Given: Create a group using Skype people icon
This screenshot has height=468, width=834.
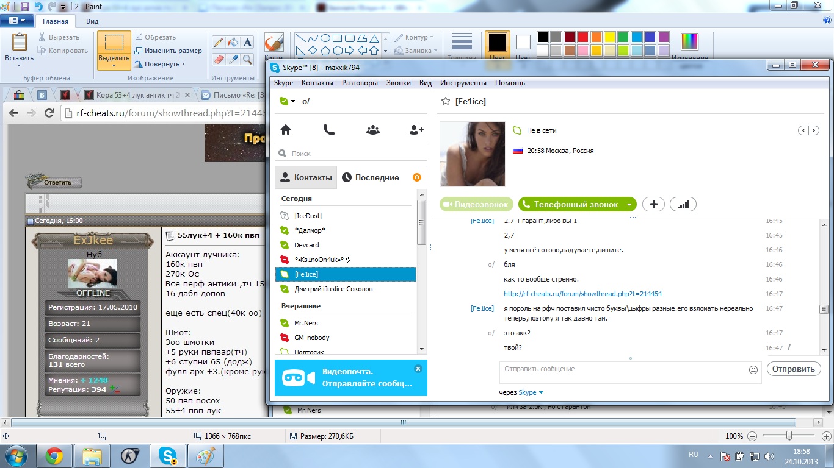Looking at the screenshot, I should (x=372, y=129).
